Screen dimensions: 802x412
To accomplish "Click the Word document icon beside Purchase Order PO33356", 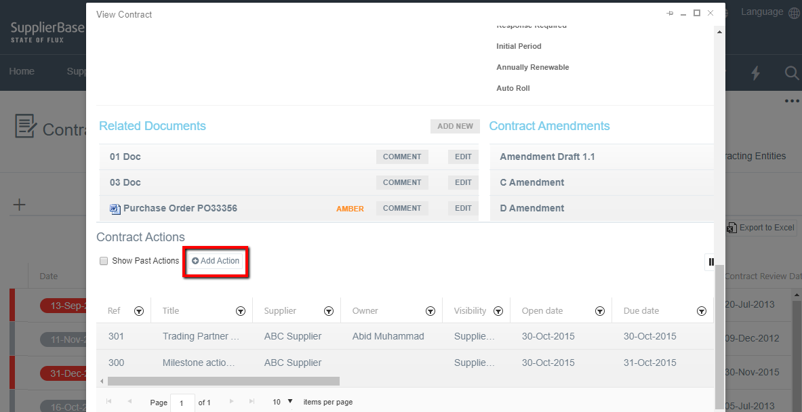I will click(115, 208).
